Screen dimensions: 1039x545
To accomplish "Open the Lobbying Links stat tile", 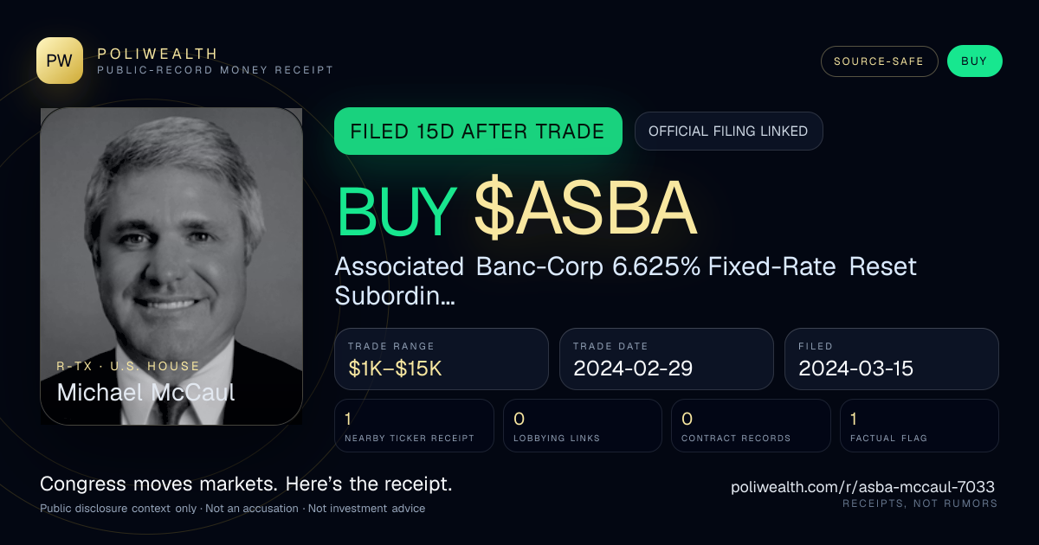I will tap(583, 426).
